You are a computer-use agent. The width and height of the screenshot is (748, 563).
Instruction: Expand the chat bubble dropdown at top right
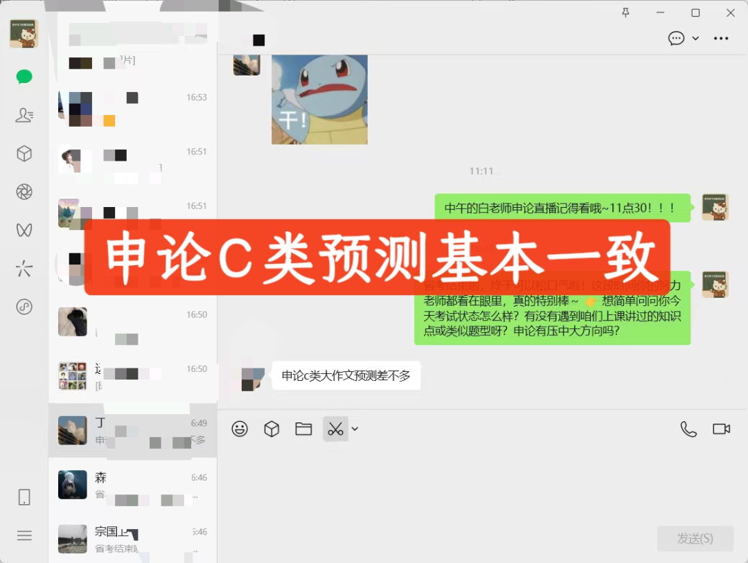pos(695,39)
